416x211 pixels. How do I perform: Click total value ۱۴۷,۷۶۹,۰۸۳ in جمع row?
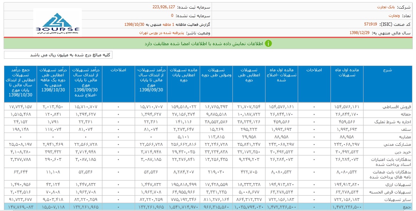pos(20,207)
